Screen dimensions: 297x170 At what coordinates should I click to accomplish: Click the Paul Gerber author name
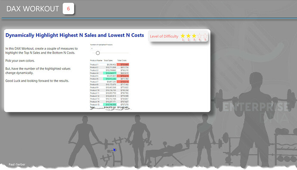[x=17, y=164]
